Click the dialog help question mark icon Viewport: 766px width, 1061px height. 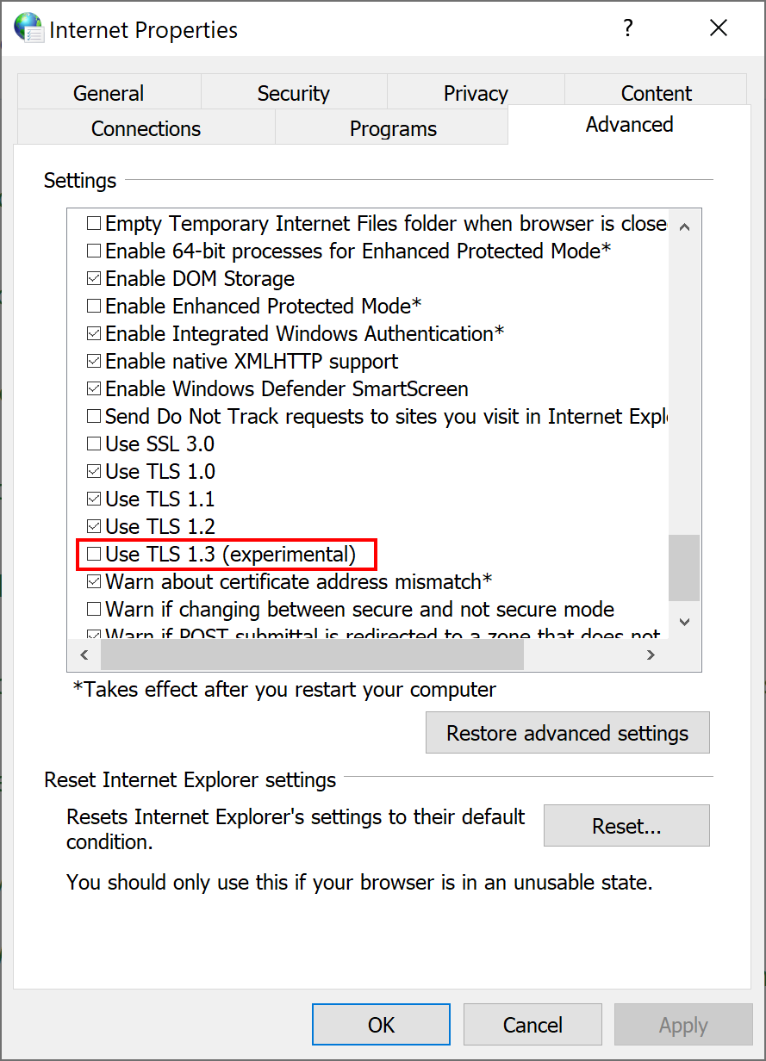tap(628, 28)
